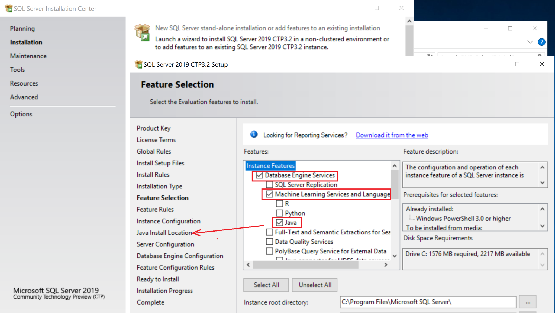Viewport: 555px width, 313px height.
Task: Click the blue info icon beside Reporting Services
Action: tap(254, 134)
